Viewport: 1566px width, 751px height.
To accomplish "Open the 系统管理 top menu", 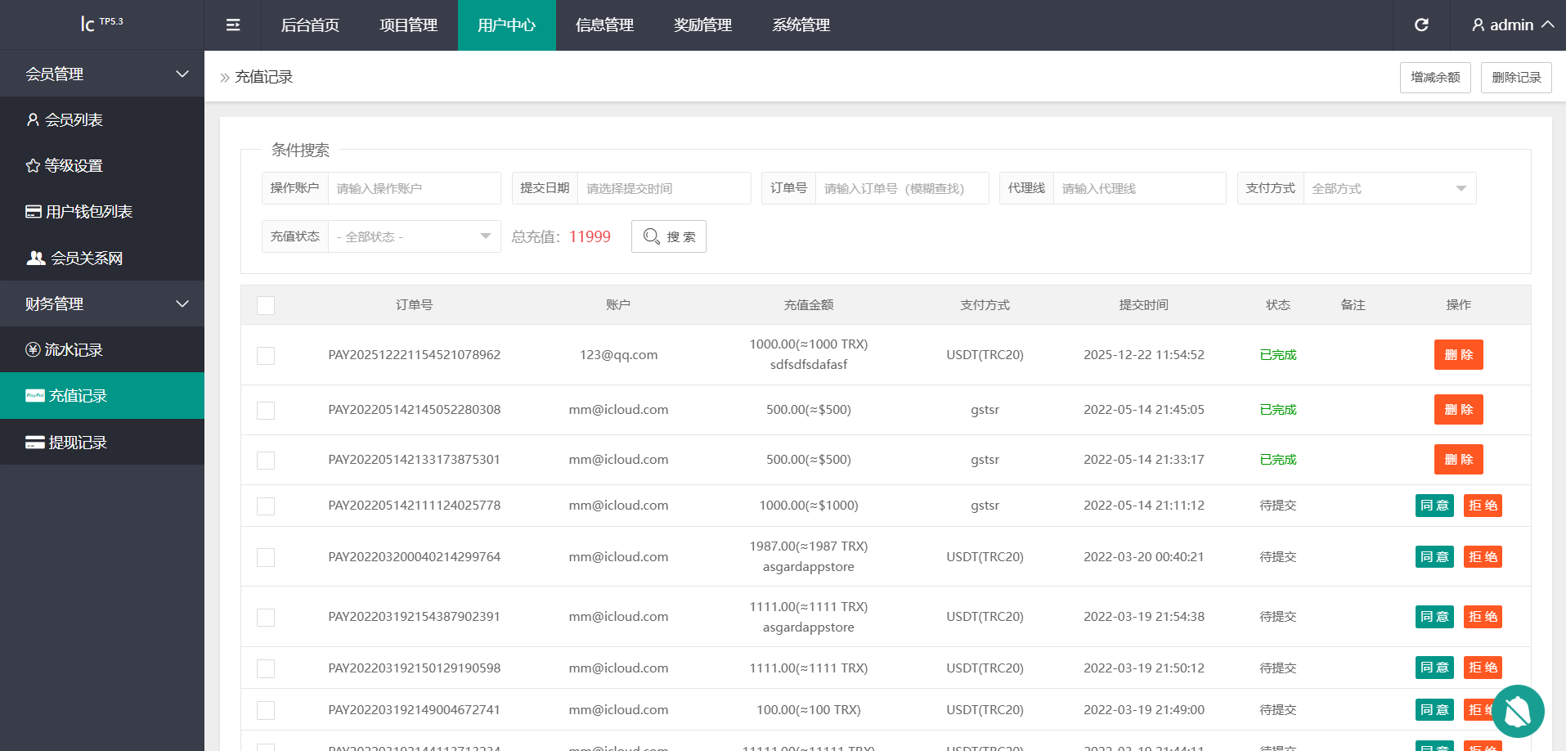I will (801, 25).
